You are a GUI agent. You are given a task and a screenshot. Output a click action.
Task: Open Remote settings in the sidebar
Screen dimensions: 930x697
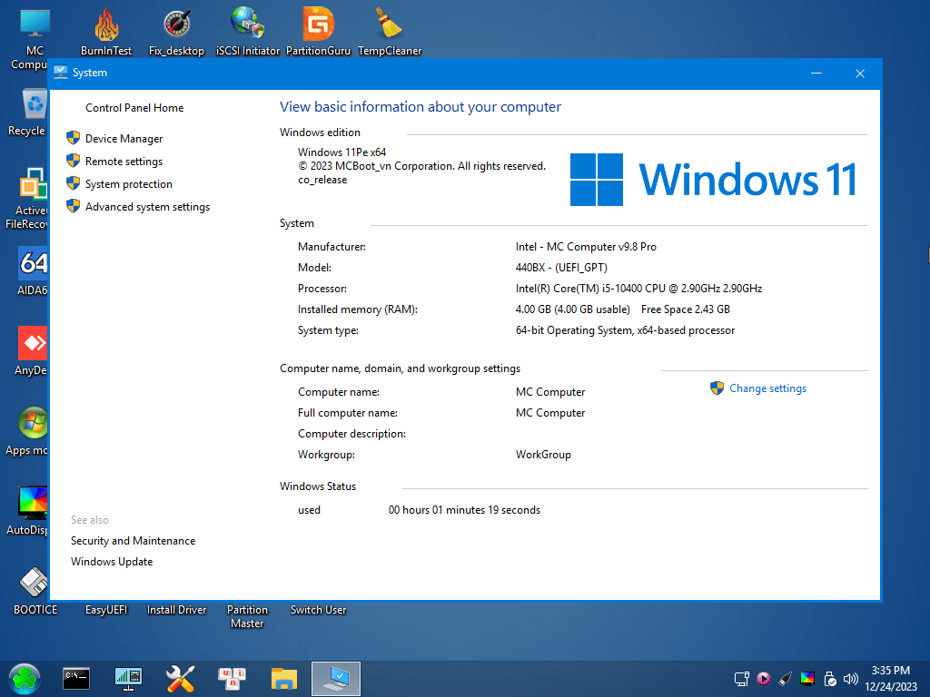[x=124, y=162]
